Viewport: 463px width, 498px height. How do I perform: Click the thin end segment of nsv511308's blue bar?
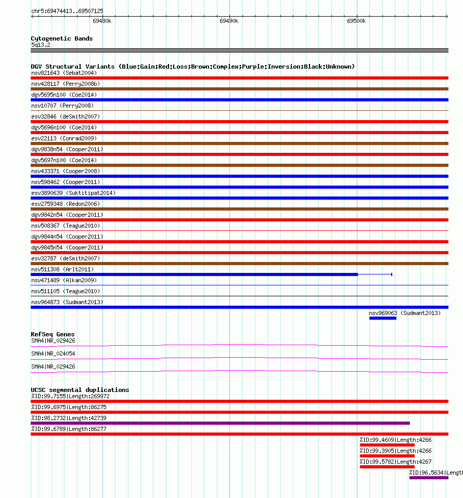pos(375,274)
